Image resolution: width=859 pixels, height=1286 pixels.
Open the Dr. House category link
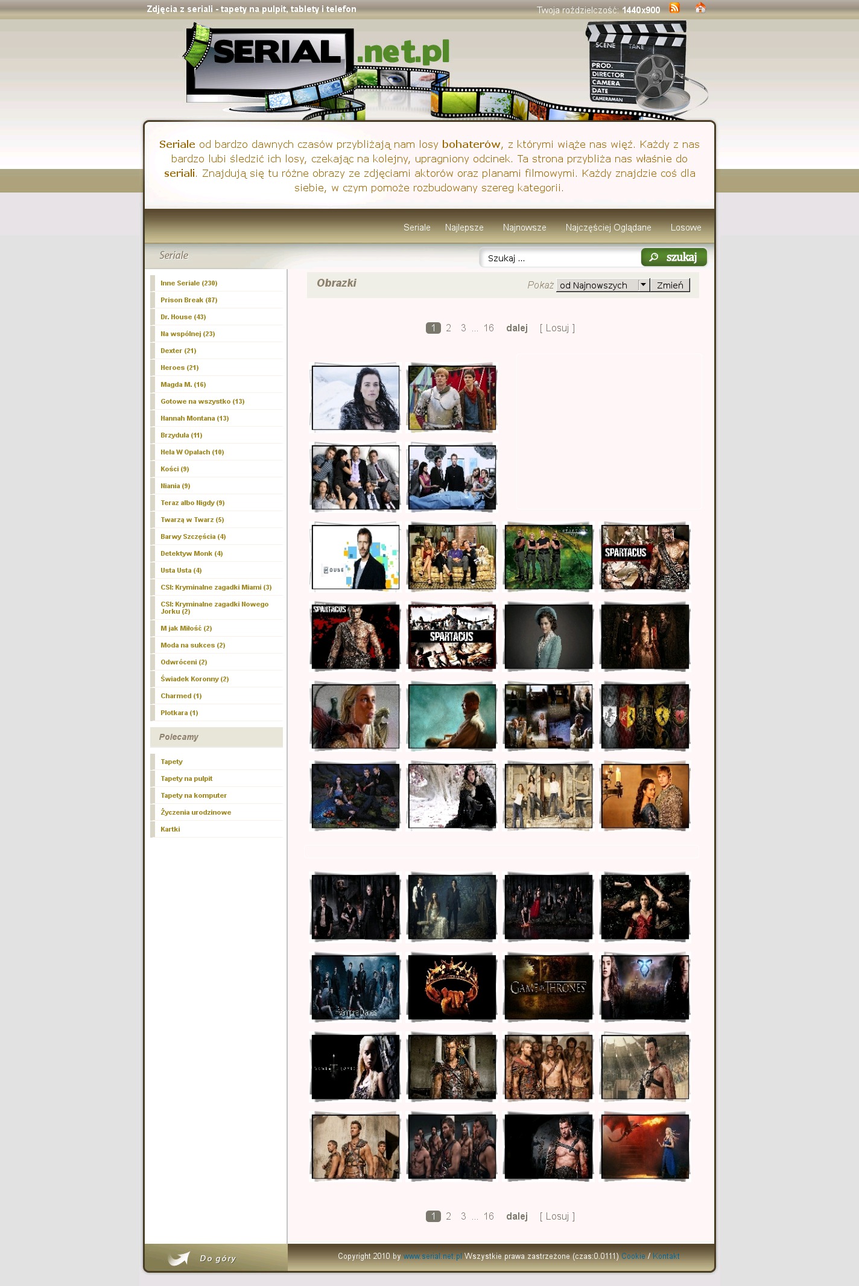183,317
